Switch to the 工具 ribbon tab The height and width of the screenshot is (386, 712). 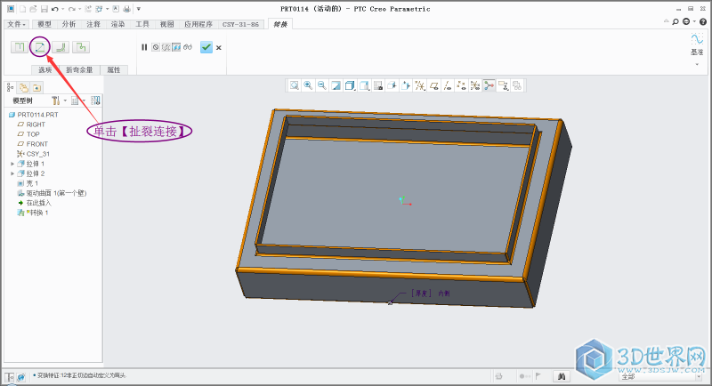(x=142, y=25)
